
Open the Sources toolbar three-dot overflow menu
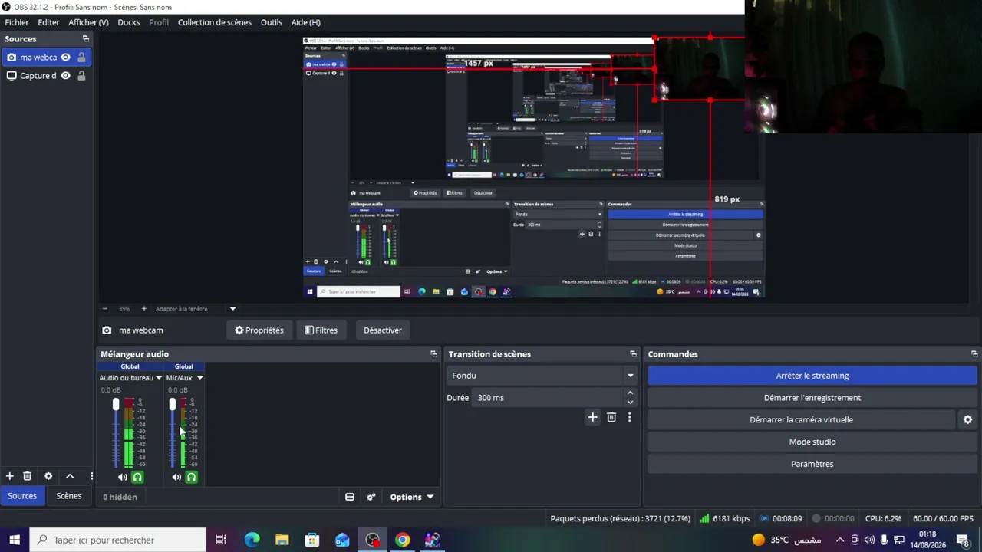coord(91,476)
